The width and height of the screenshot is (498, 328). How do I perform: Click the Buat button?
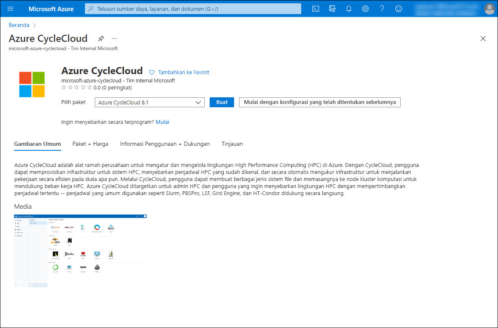point(222,102)
